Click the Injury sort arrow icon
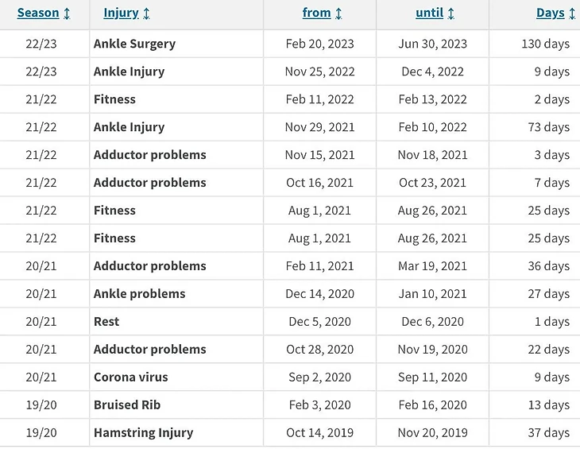Viewport: 580px width, 449px height. [146, 14]
